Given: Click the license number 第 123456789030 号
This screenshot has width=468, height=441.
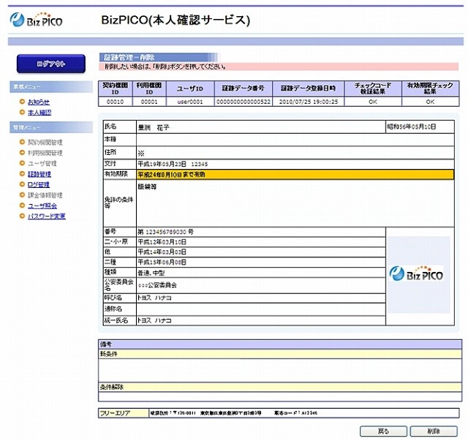Looking at the screenshot, I should point(166,232).
